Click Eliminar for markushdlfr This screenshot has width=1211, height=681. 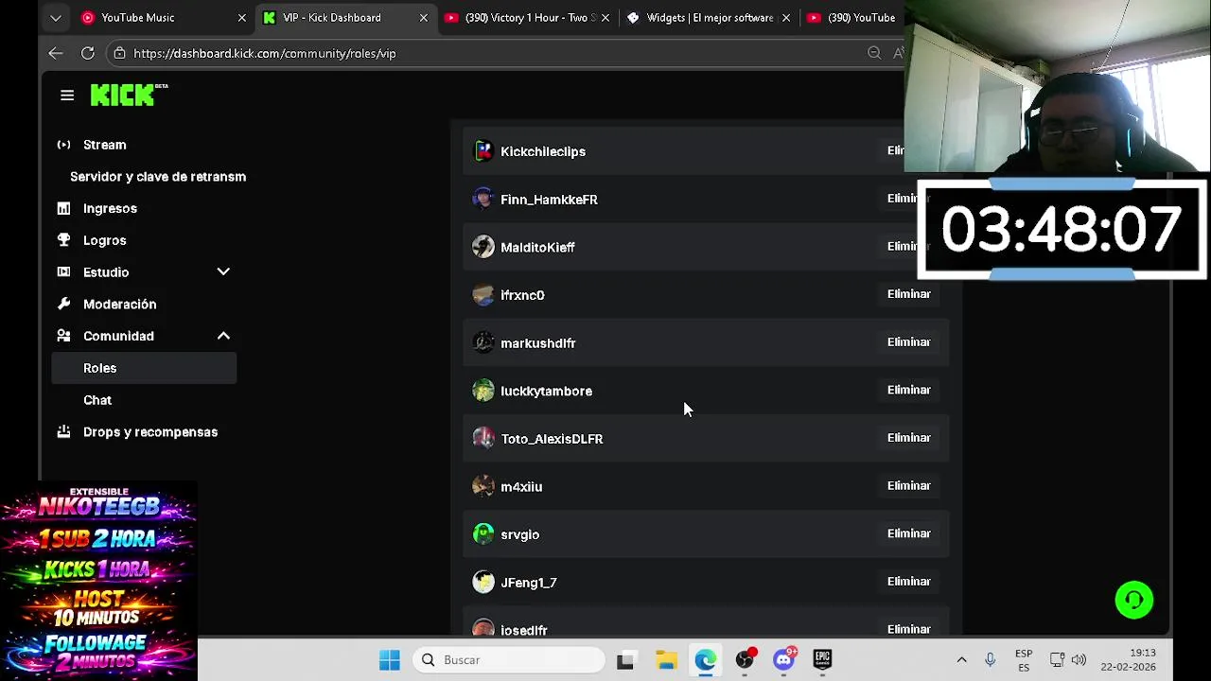tap(909, 342)
